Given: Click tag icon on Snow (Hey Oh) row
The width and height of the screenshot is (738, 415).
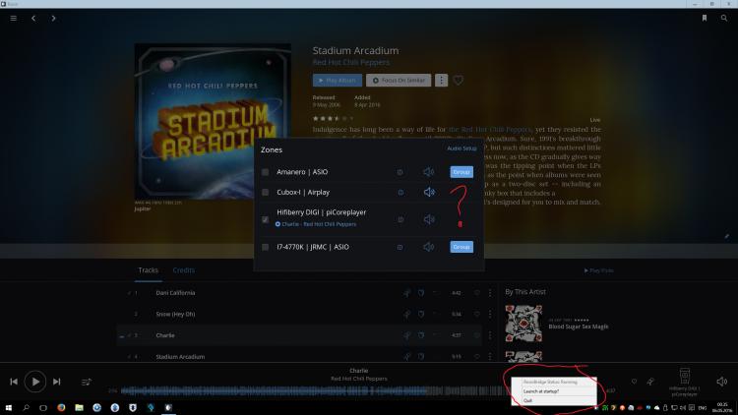Looking at the screenshot, I should 421,314.
